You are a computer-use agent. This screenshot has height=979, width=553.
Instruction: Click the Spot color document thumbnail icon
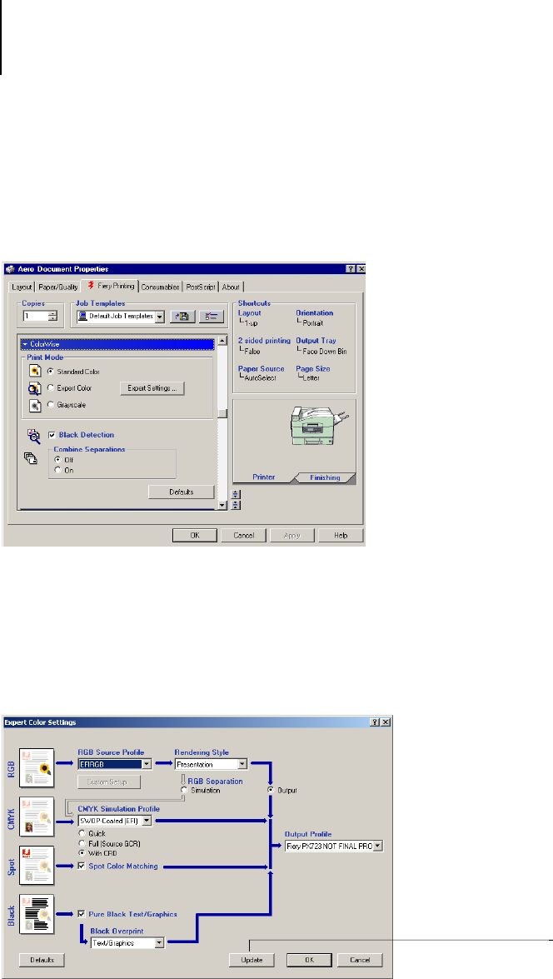click(x=37, y=866)
